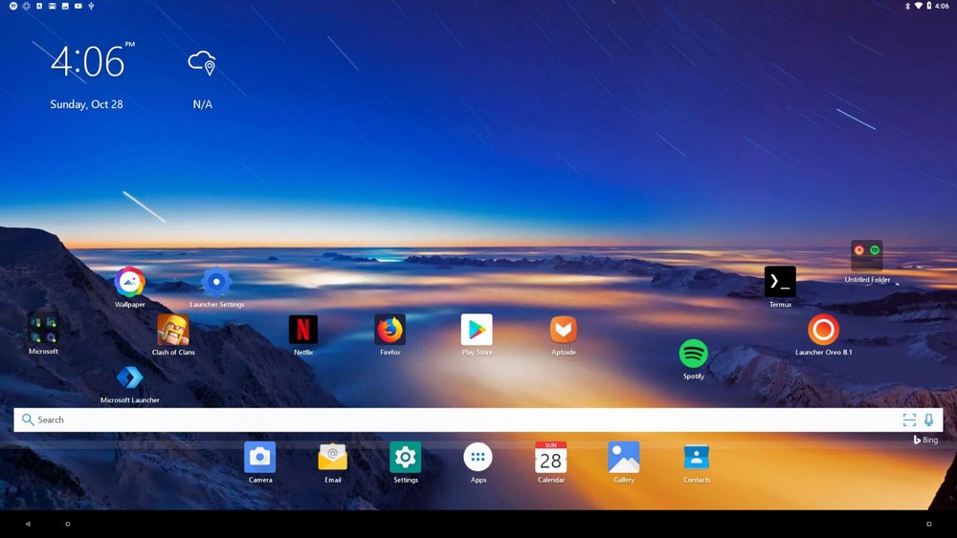Tap the scan icon in the search bar
The image size is (957, 538).
(x=909, y=420)
